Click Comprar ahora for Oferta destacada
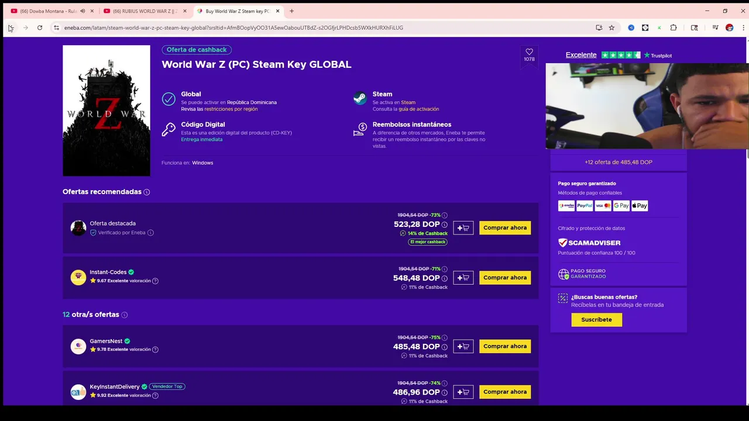 505,228
